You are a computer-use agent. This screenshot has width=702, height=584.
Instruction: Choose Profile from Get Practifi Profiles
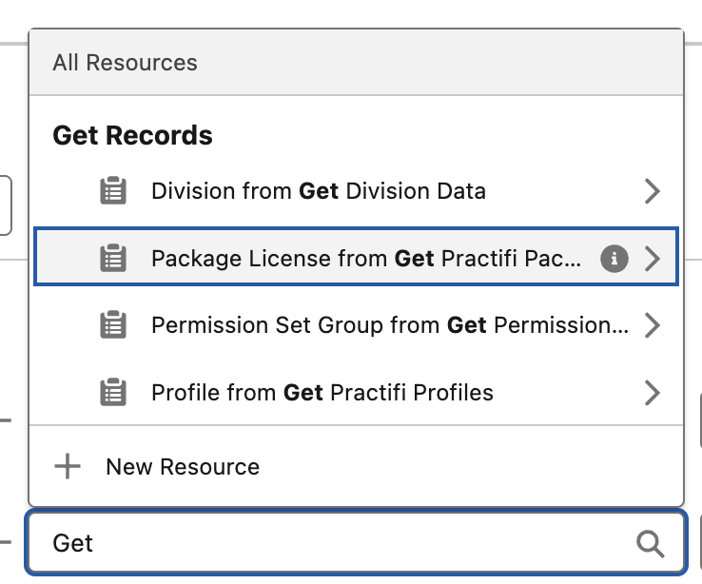point(322,392)
